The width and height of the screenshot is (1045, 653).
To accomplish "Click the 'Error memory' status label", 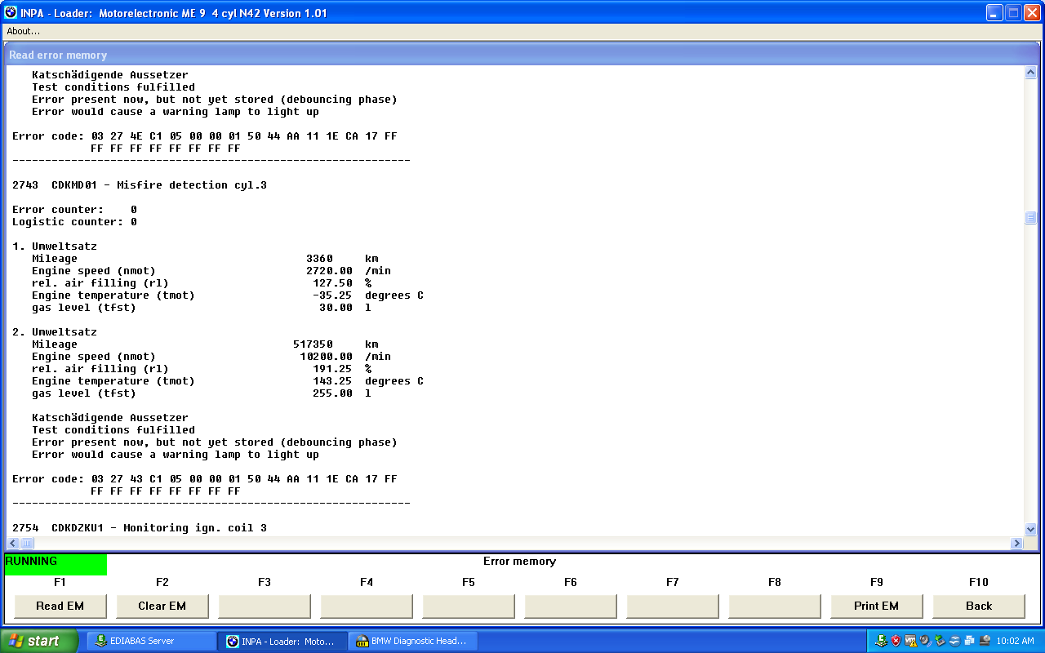I will [519, 562].
